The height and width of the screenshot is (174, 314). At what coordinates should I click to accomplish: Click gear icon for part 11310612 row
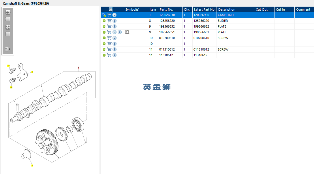click(x=104, y=55)
